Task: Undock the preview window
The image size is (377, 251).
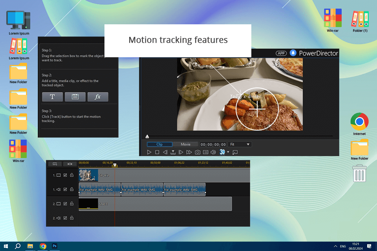Action: [235, 152]
